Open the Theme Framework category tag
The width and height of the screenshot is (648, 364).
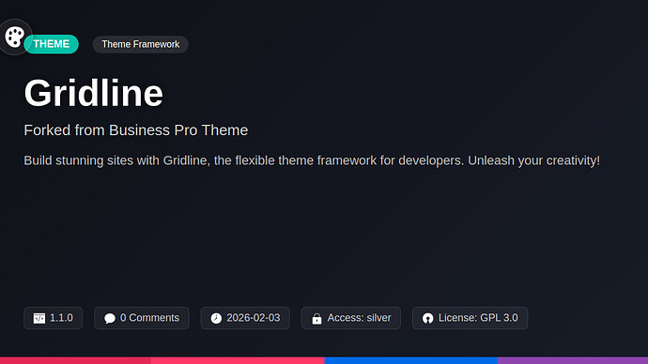point(141,44)
